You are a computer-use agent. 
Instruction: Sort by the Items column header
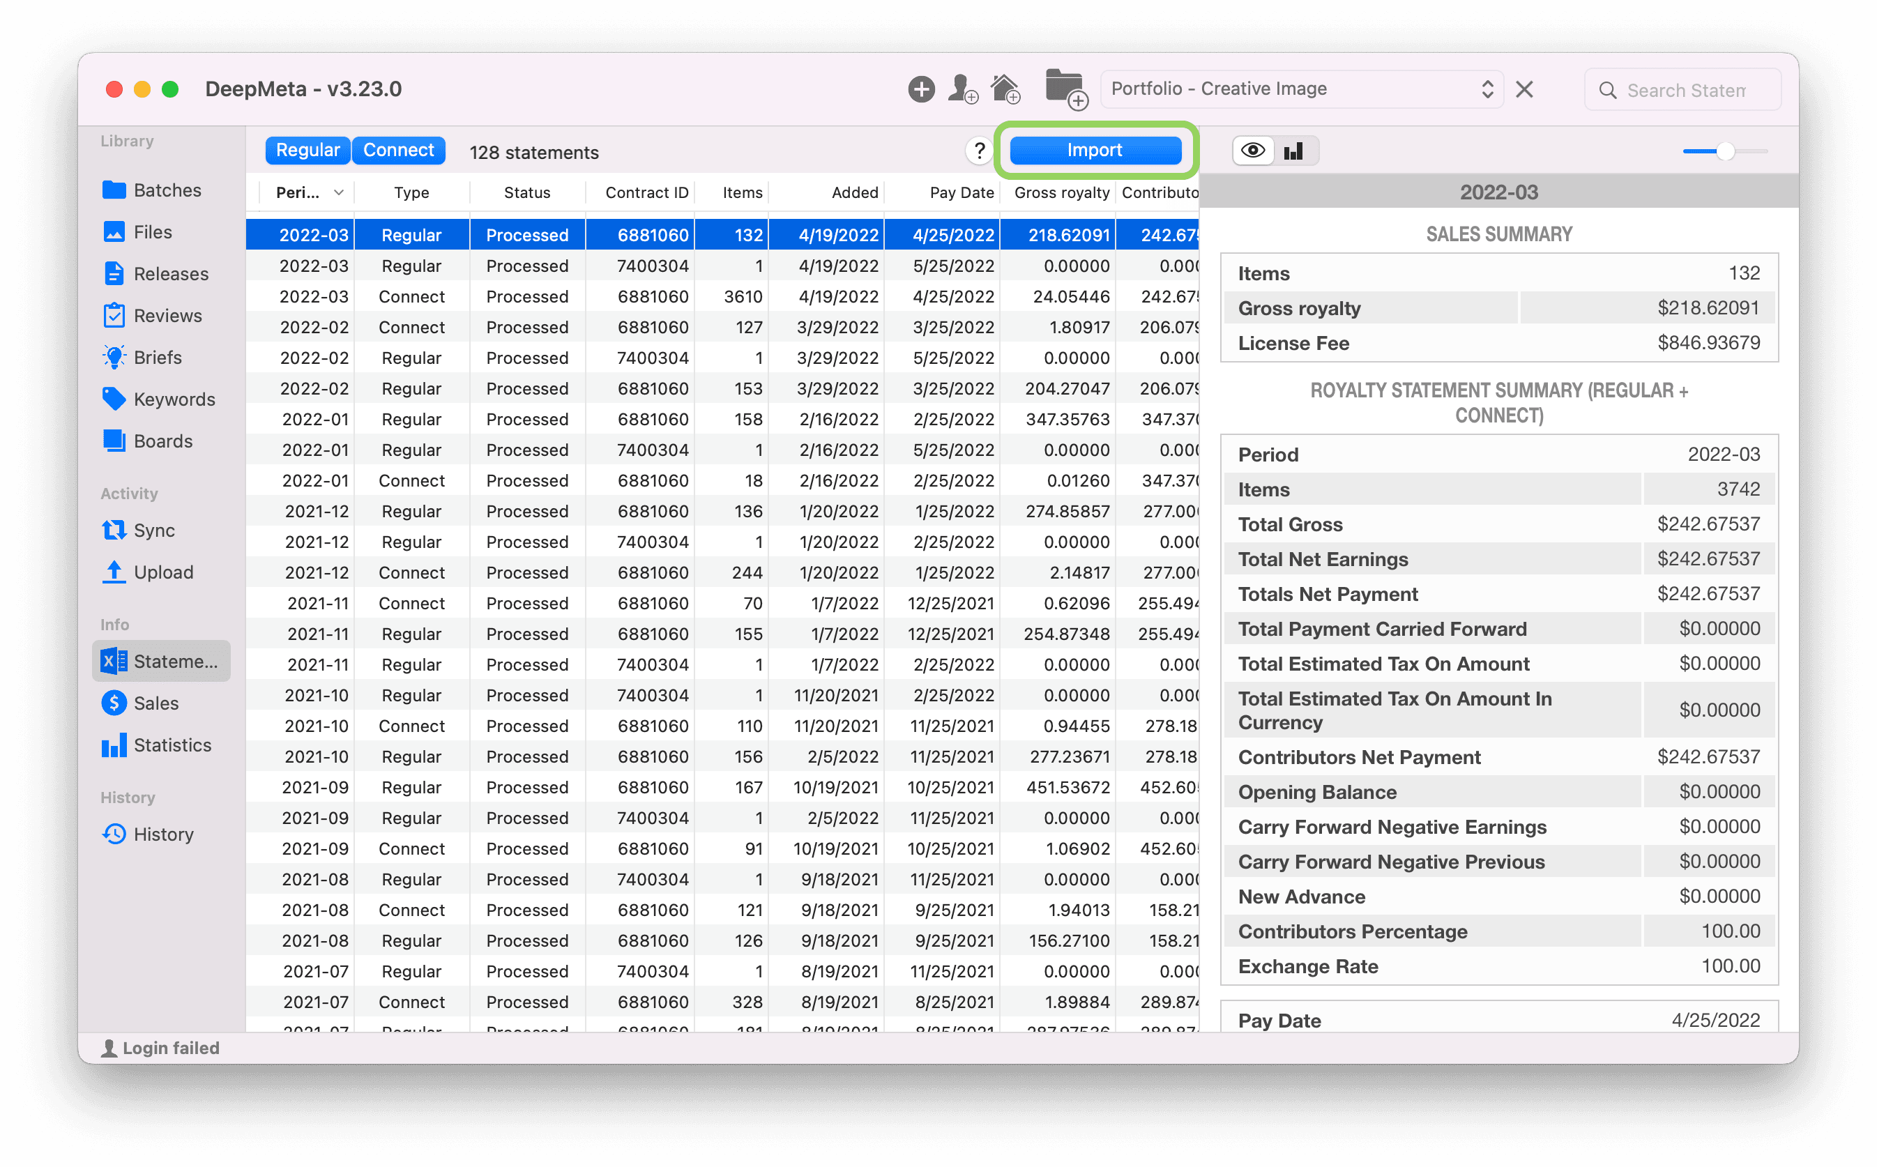[732, 192]
